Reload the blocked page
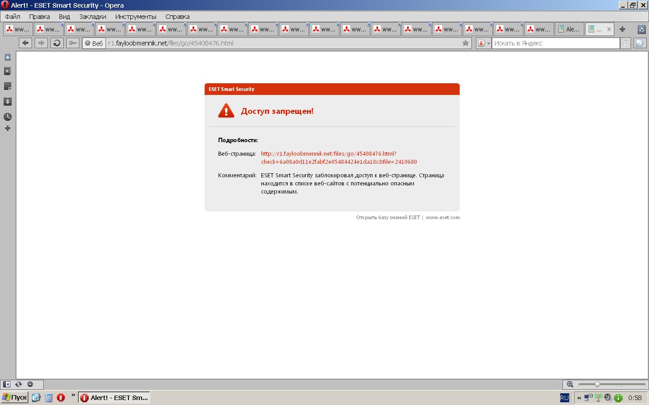 56,43
